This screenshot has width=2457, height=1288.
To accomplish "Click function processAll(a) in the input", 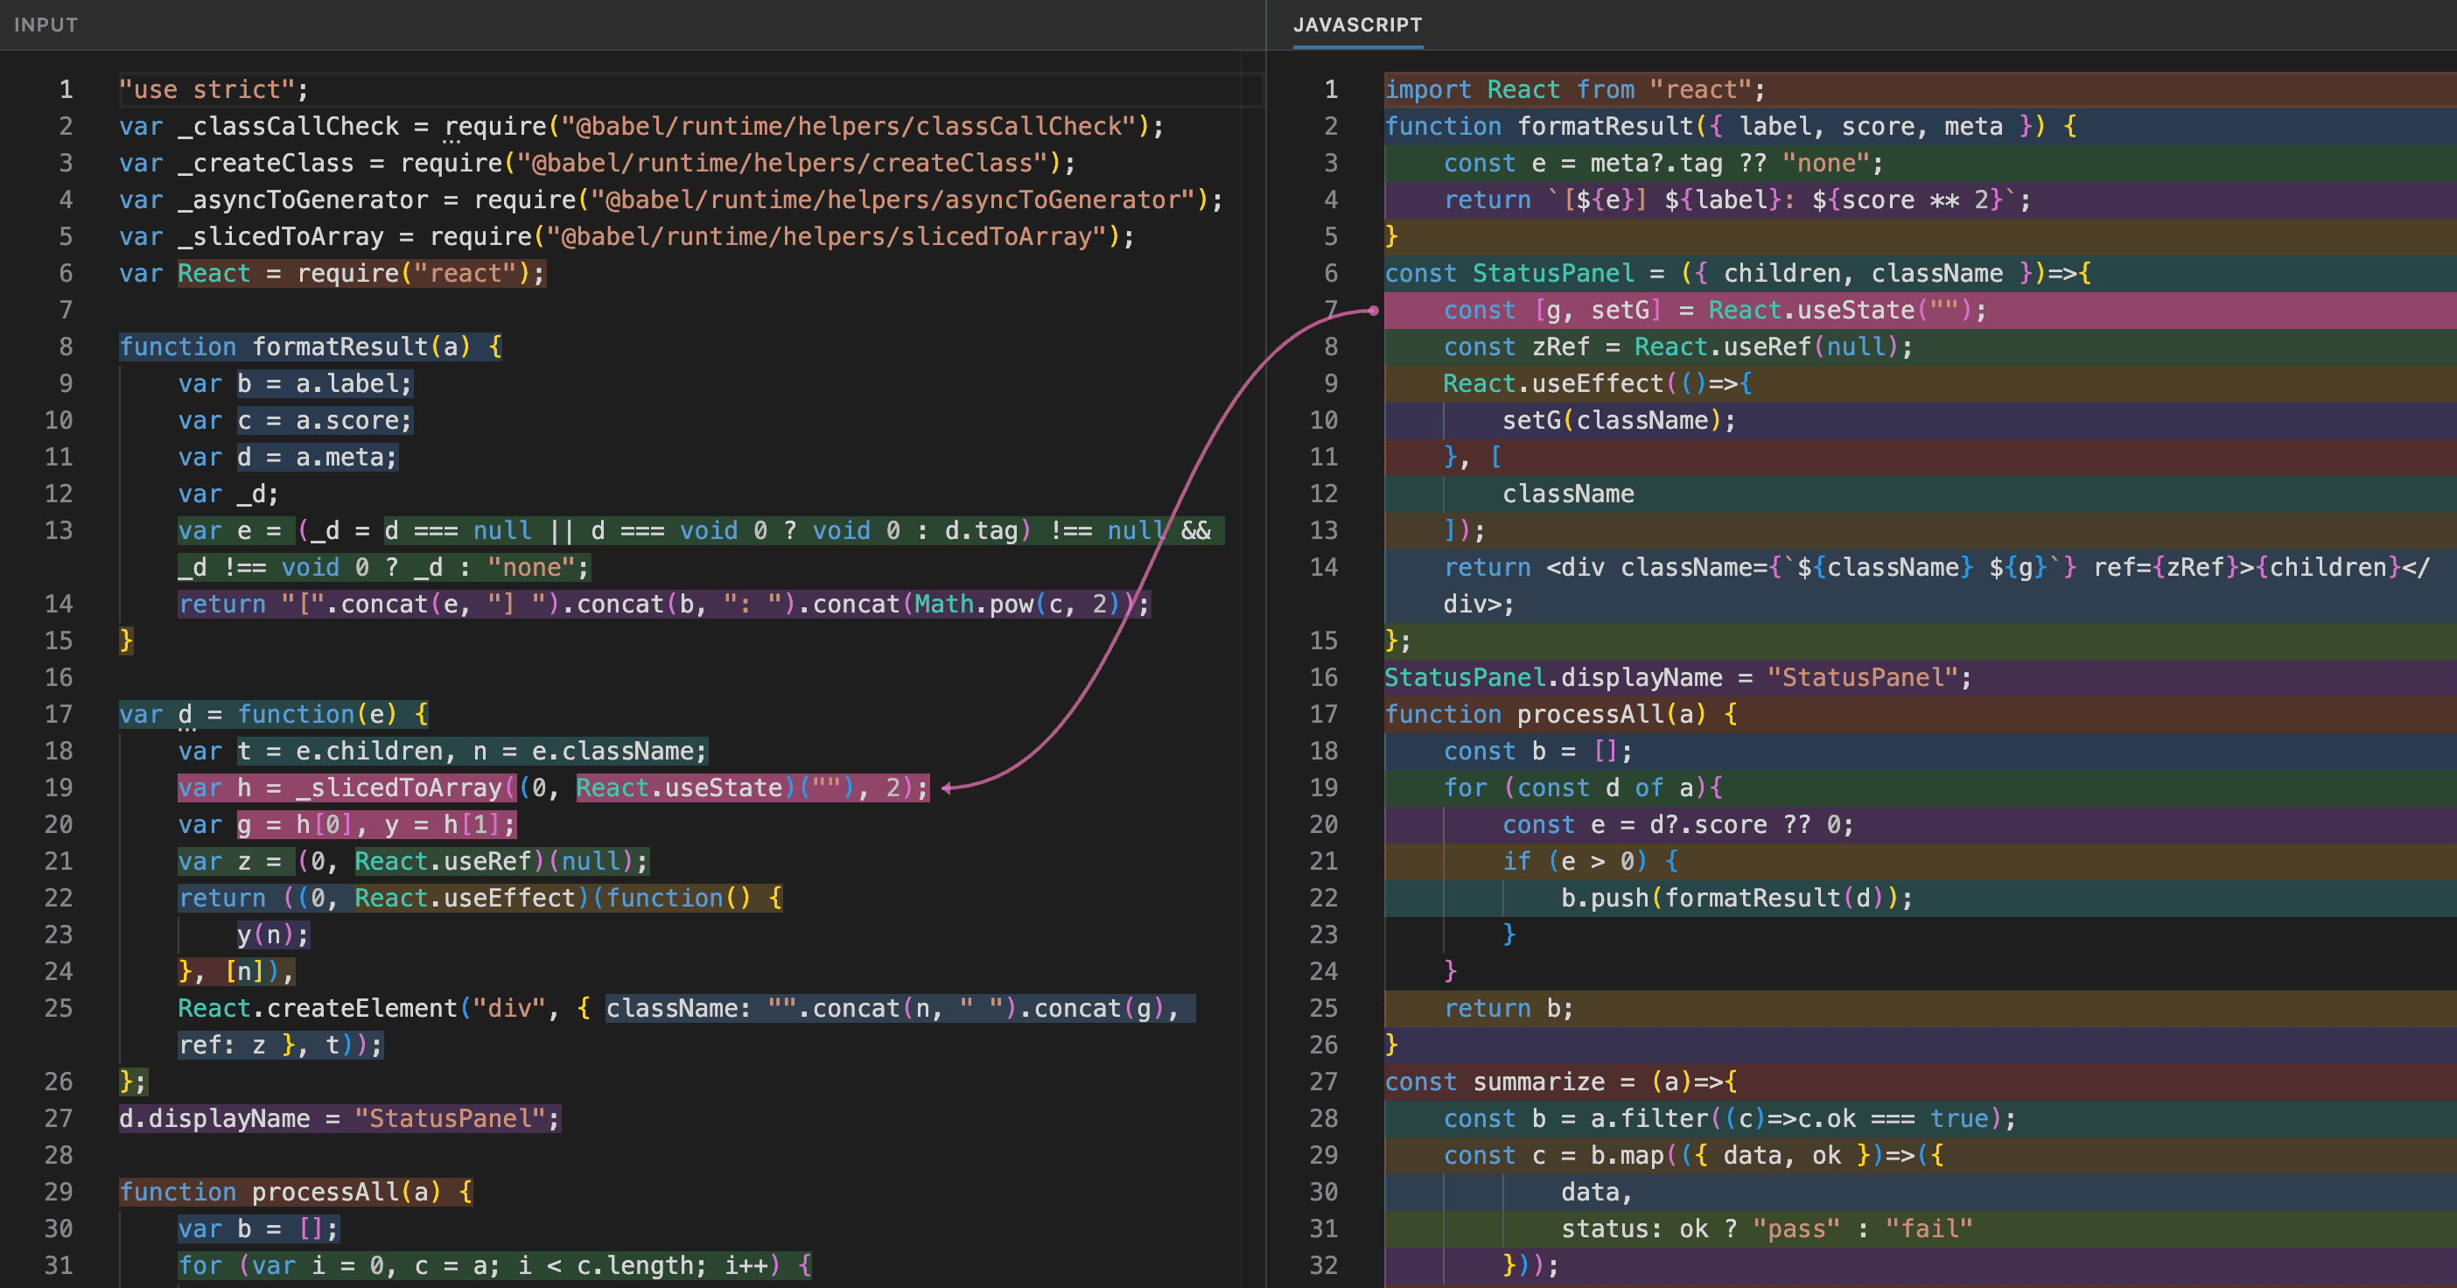I will (296, 1192).
